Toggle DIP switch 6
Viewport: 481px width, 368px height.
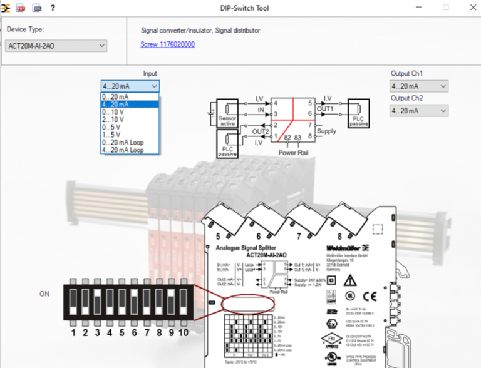coord(135,302)
